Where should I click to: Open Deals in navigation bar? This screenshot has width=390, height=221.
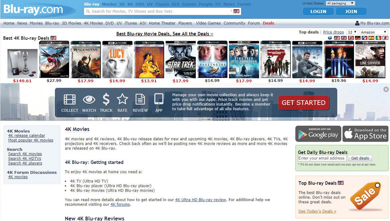click(x=268, y=23)
